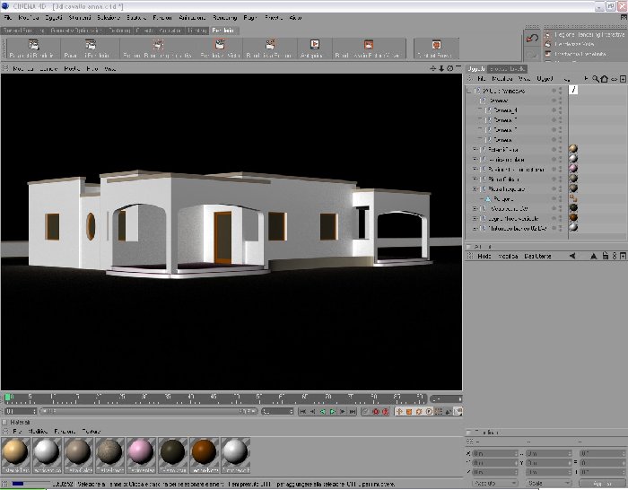Select the highlighted rendering layout tab
Image resolution: width=628 pixels, height=490 pixels.
tap(223, 31)
